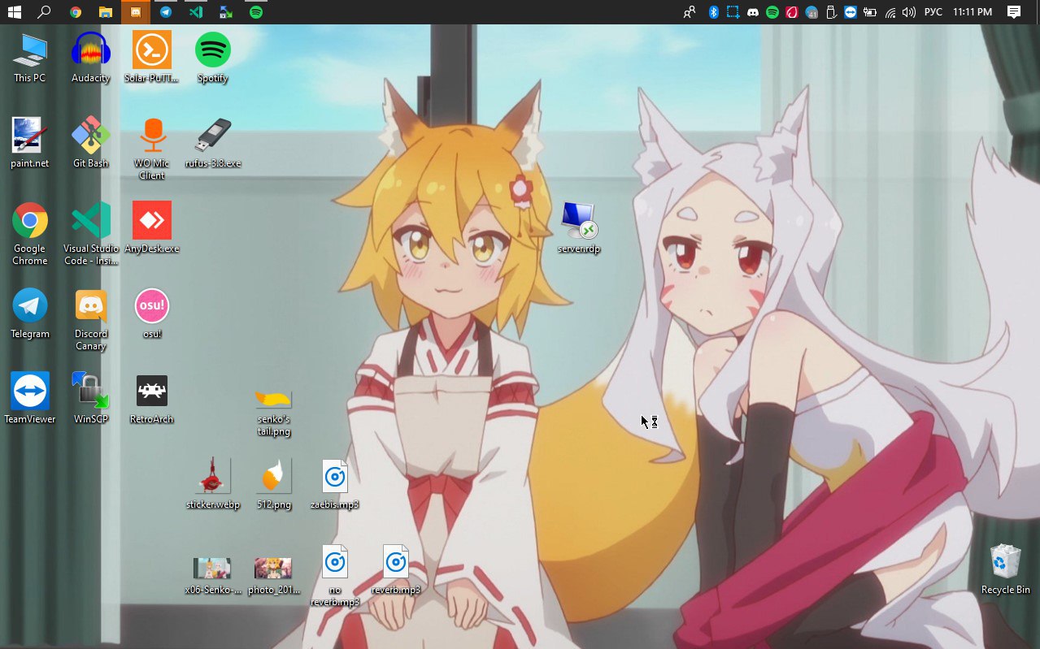
Task: Open the Windows Start menu
Action: click(15, 12)
